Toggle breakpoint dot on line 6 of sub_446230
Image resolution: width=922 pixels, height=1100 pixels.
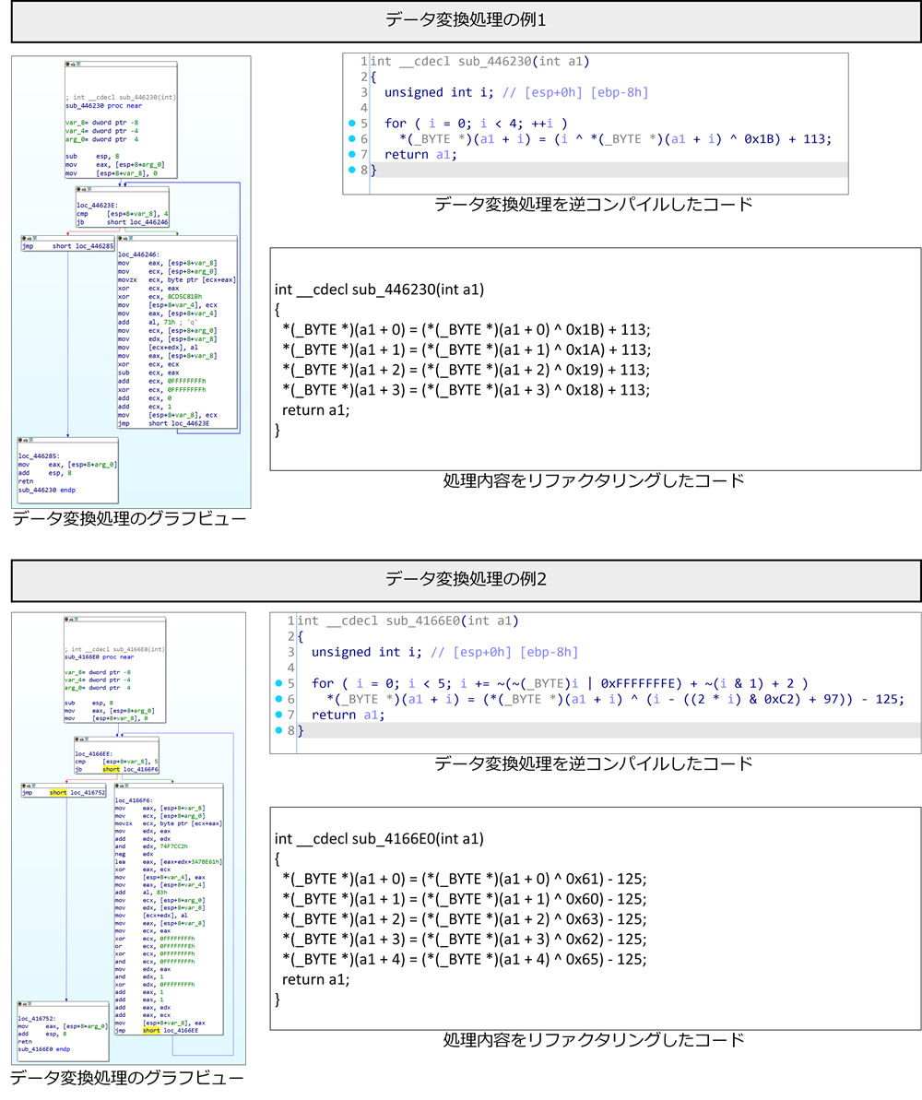coord(352,138)
